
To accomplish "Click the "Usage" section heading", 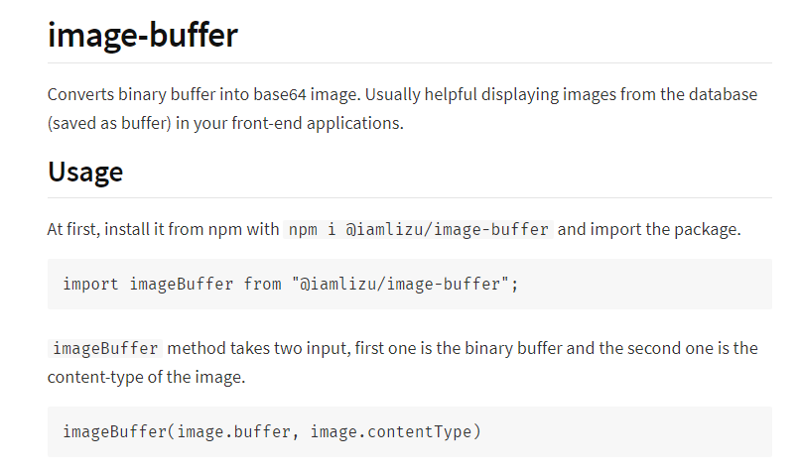I will pyautogui.click(x=85, y=171).
